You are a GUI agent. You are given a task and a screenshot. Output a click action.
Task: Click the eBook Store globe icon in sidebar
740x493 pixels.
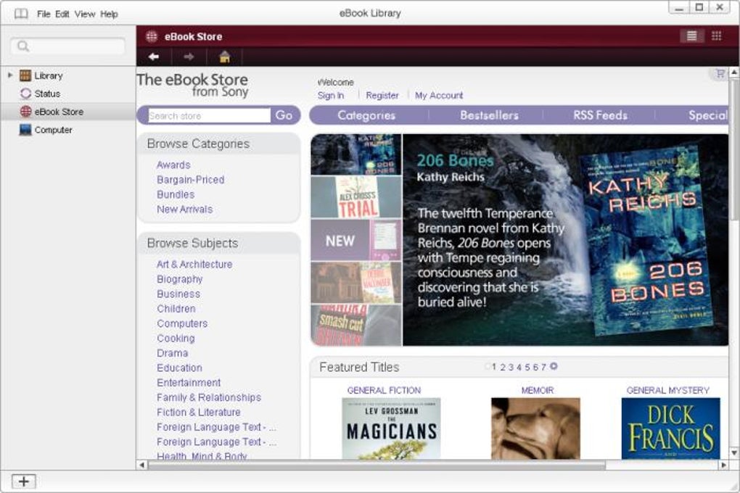click(x=25, y=112)
